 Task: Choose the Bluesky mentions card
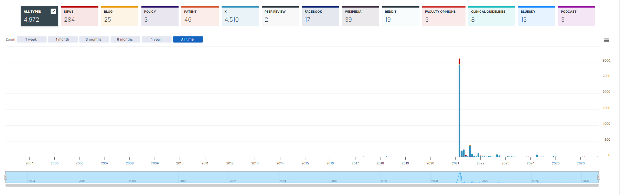536,16
